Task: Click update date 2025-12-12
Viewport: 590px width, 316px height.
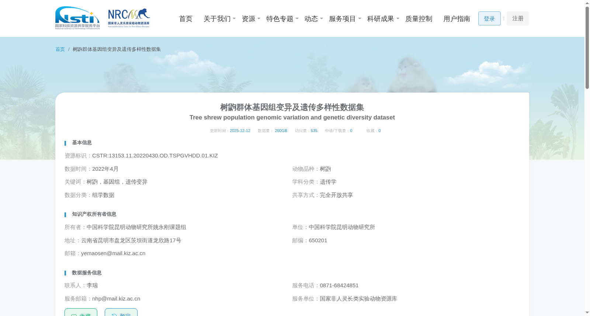Action: [x=240, y=131]
